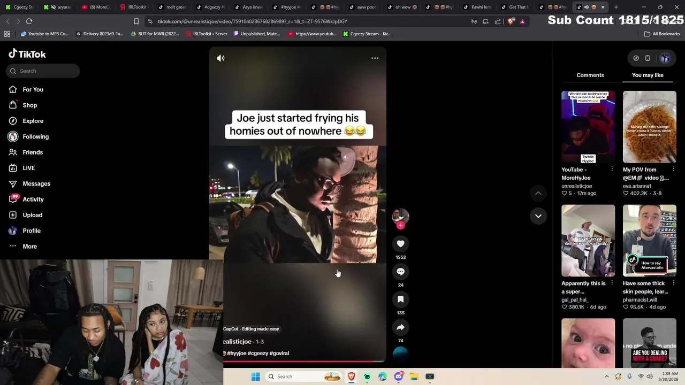685x385 pixels.
Task: Open the Brave Rewards triangle icon
Action: point(522,21)
